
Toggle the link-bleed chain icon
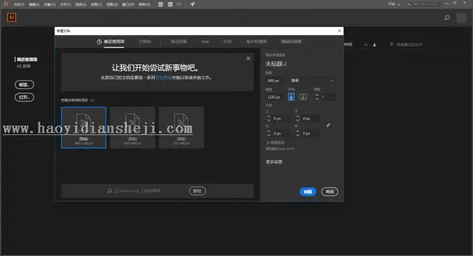[328, 125]
